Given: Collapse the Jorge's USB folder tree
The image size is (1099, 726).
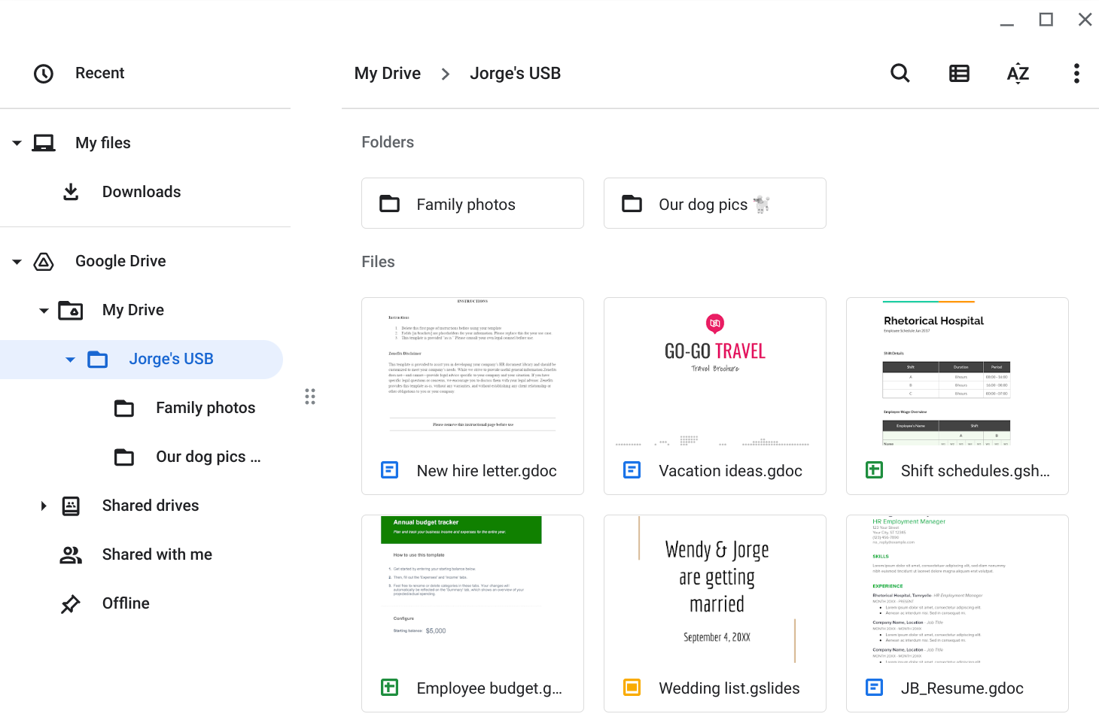Looking at the screenshot, I should (x=71, y=359).
